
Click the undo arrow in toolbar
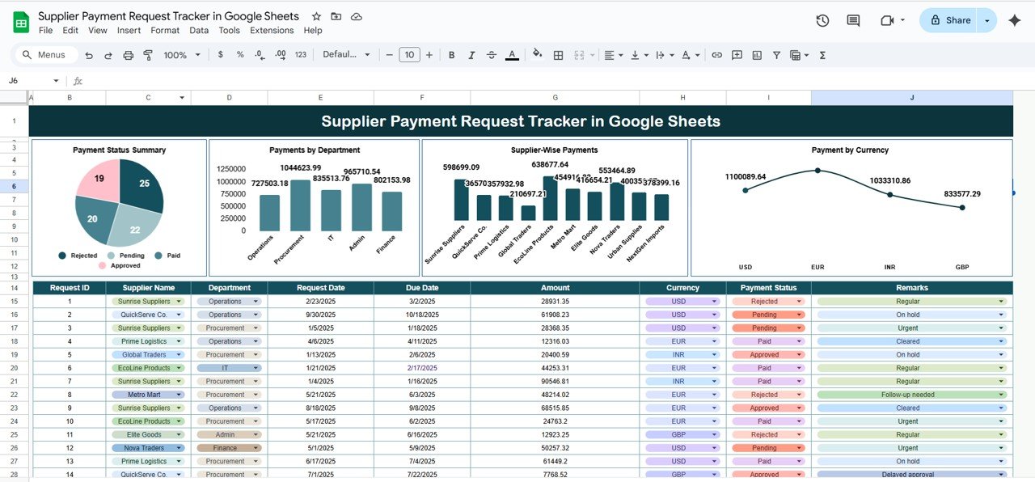click(x=88, y=55)
